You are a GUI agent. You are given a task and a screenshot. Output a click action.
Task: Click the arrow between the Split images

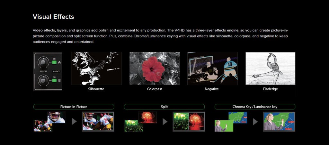[165, 122]
